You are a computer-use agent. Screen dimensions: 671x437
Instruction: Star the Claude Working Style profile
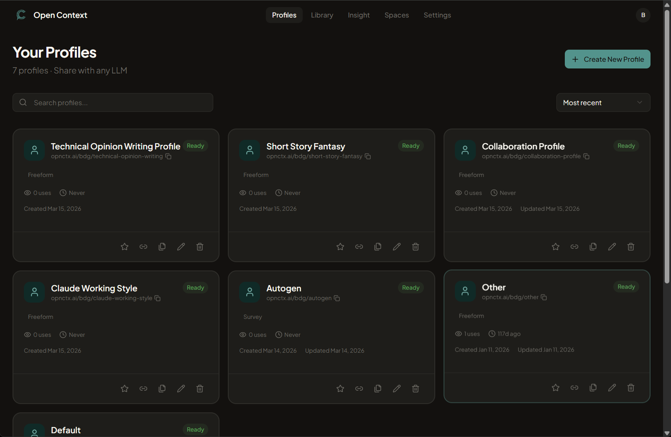point(125,389)
